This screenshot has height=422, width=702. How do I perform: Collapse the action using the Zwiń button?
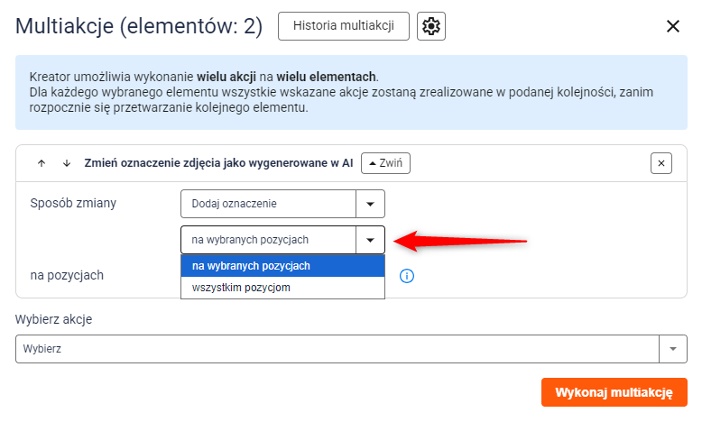click(385, 163)
